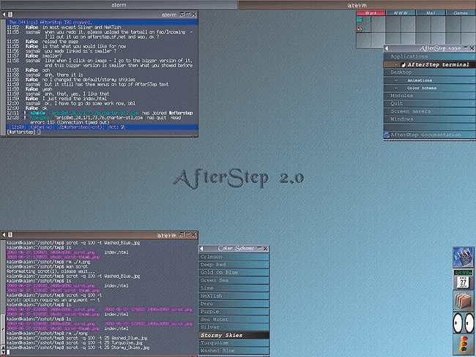Choose the Peru color scheme
Viewport: 476px width, 357px height.
(234, 304)
